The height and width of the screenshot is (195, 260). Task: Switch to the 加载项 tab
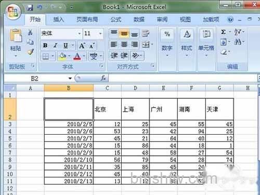(x=211, y=19)
